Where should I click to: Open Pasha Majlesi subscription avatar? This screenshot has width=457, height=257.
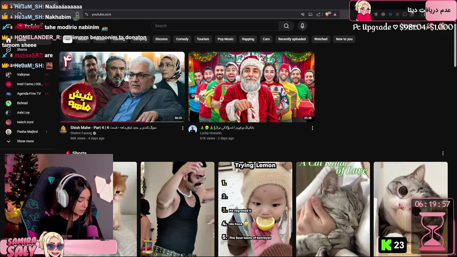pos(9,132)
